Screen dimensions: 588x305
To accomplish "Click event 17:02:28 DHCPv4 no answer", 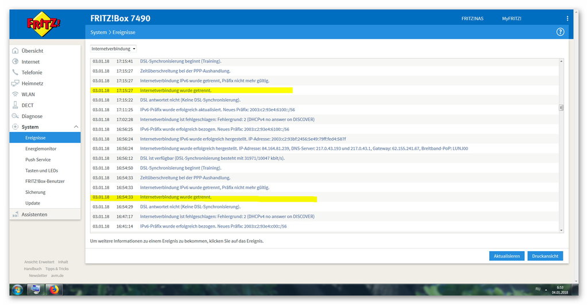I will pyautogui.click(x=325, y=119).
